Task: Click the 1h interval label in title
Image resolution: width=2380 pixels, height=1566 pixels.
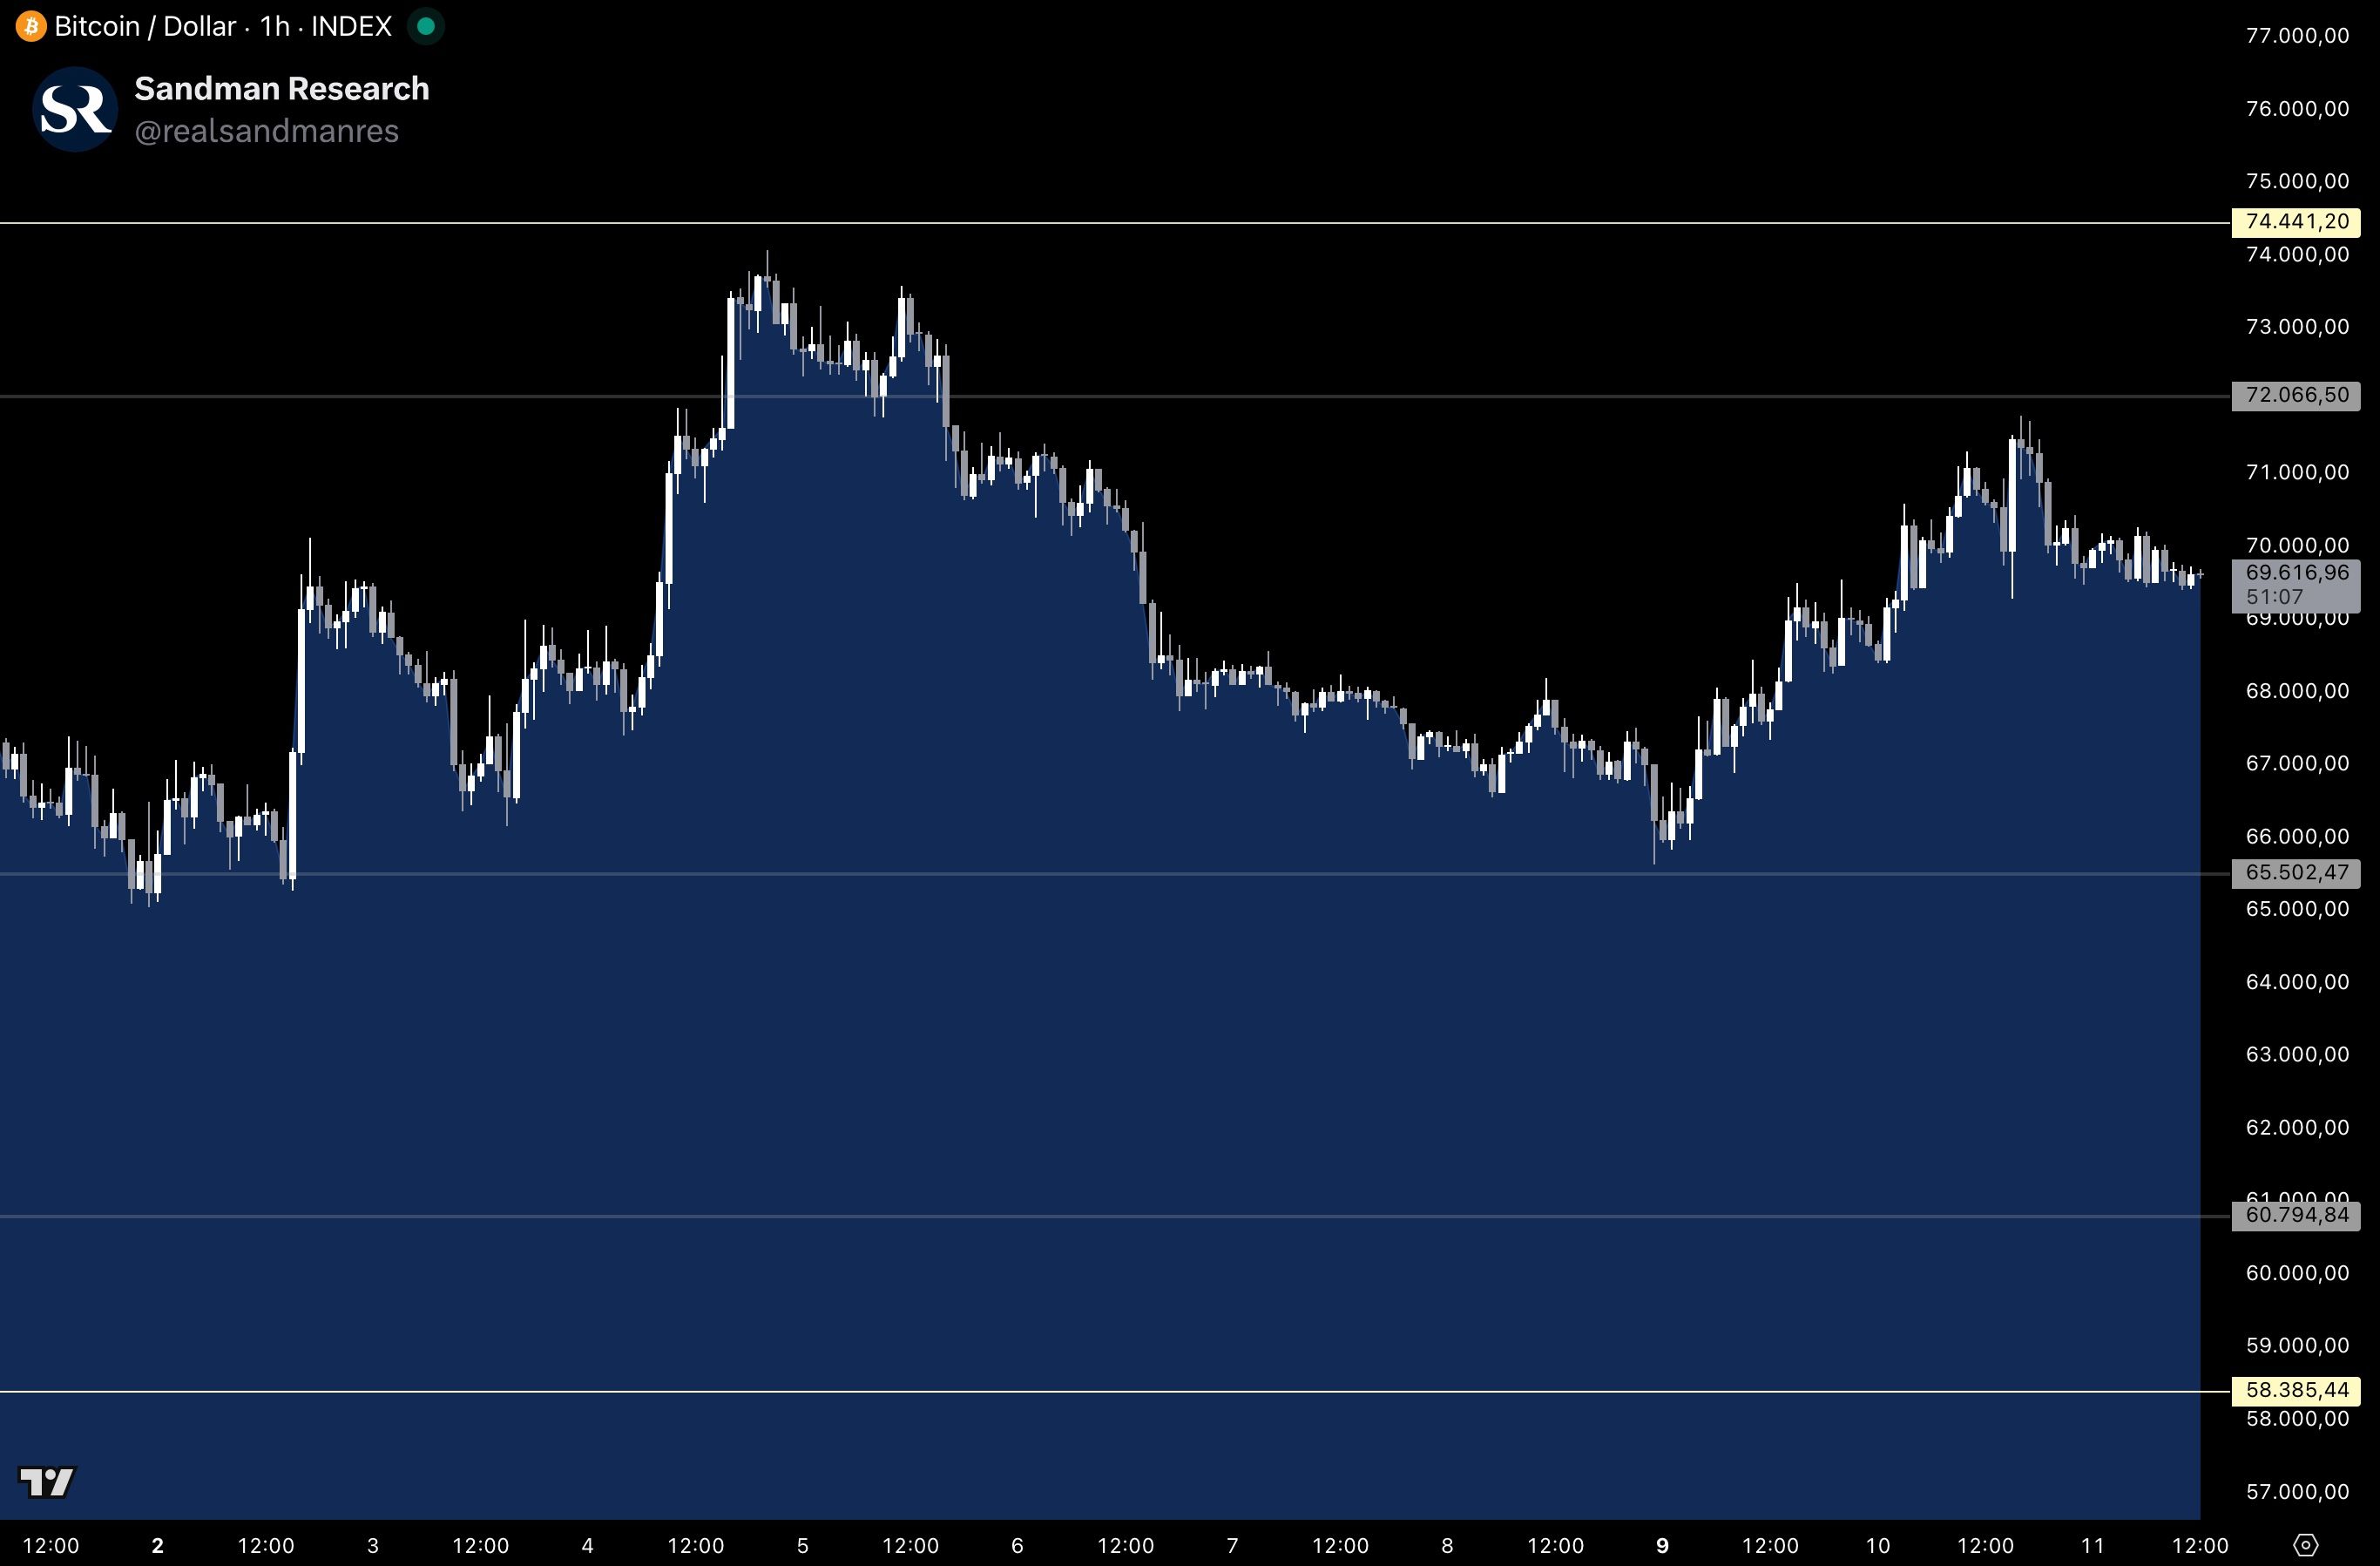Action: [x=274, y=26]
